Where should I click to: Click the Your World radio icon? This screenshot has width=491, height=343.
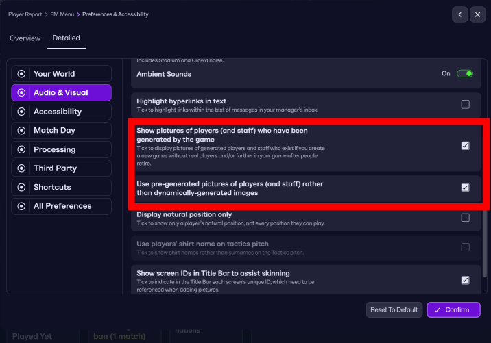click(21, 74)
